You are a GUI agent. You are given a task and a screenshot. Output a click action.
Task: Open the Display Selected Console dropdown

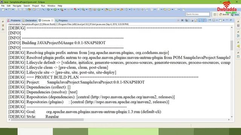coord(217,20)
